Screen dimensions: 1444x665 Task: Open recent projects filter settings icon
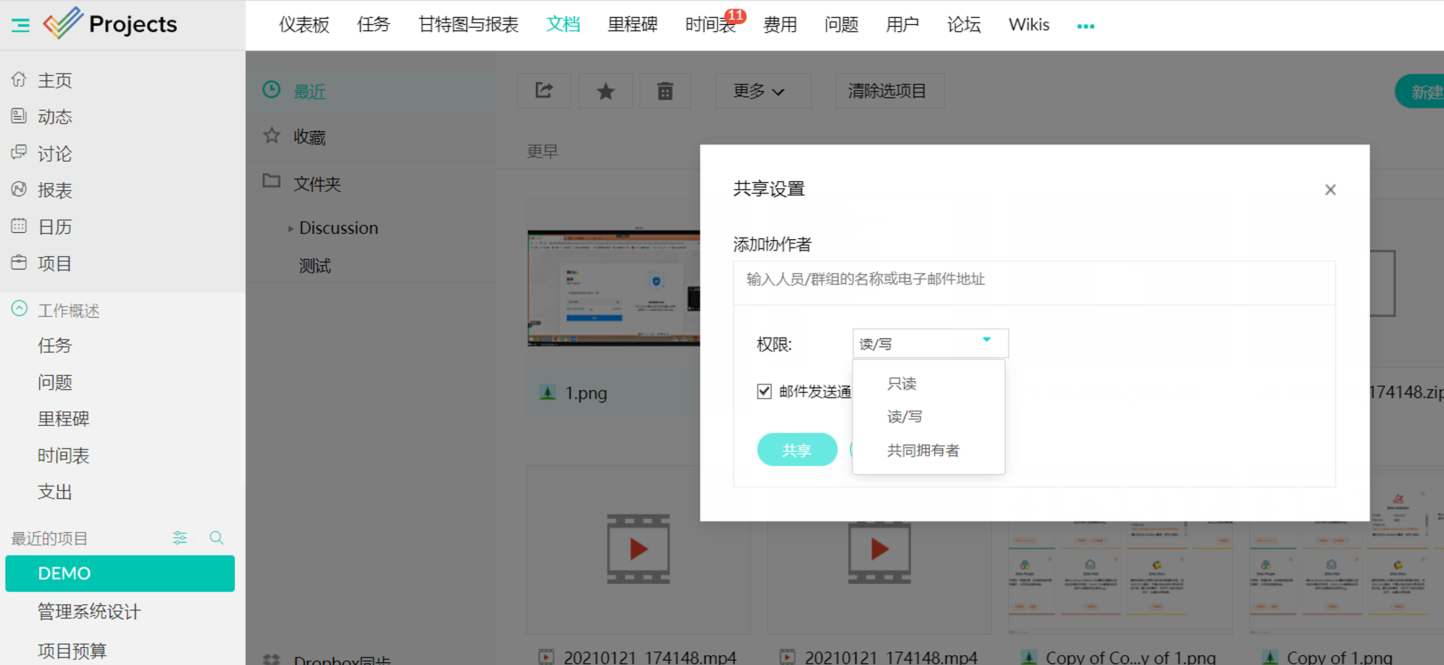pos(180,538)
